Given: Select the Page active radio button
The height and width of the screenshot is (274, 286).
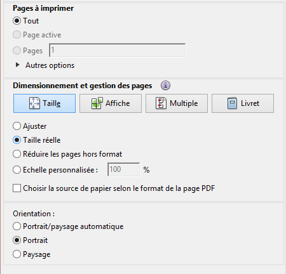Looking at the screenshot, I should click(x=17, y=35).
